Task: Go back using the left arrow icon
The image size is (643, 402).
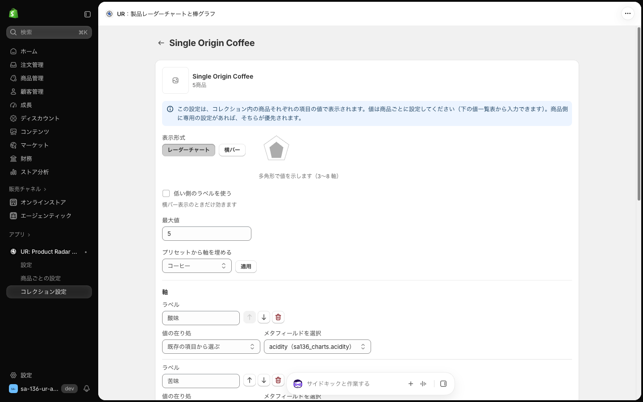Action: pyautogui.click(x=161, y=43)
